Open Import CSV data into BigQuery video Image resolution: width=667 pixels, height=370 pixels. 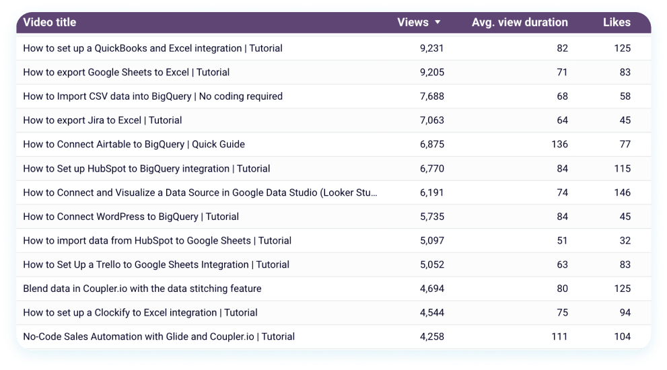pyautogui.click(x=153, y=96)
